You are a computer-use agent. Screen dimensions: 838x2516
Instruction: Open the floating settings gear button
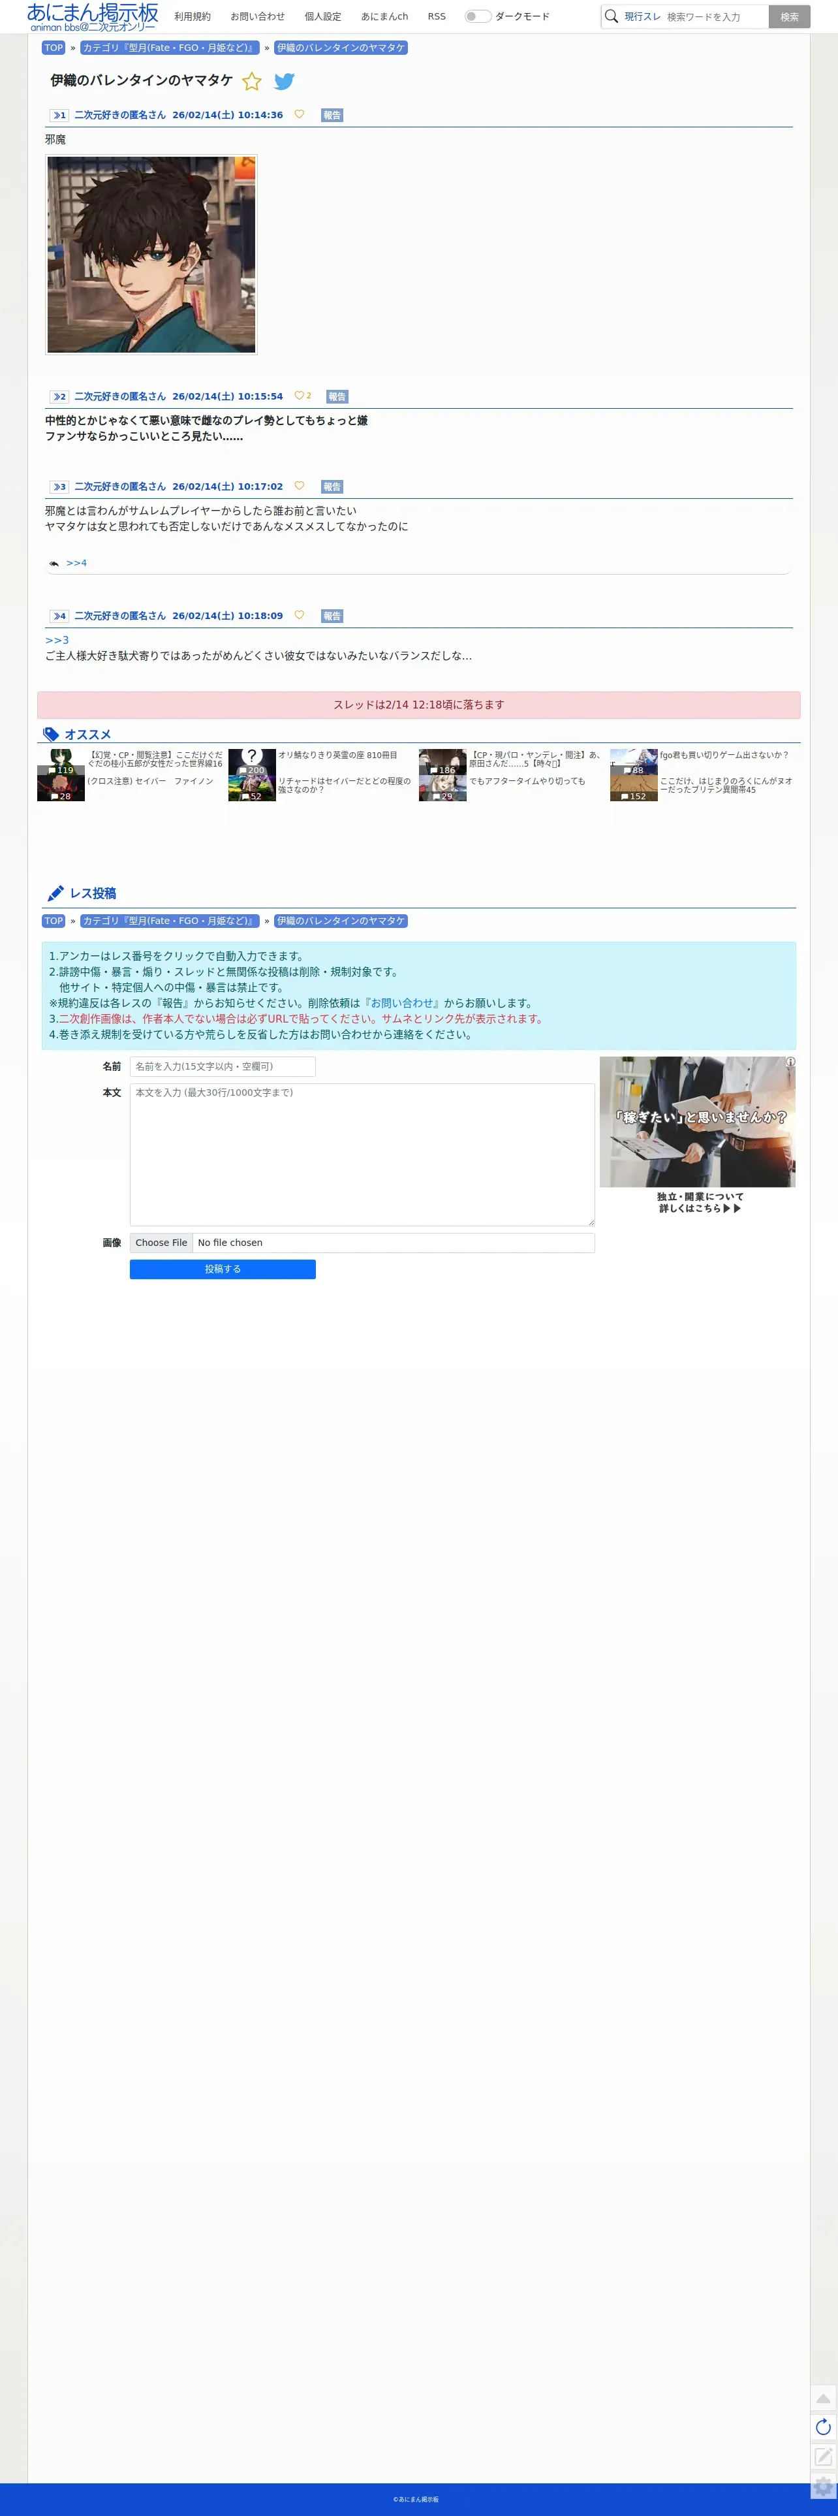click(x=822, y=2486)
